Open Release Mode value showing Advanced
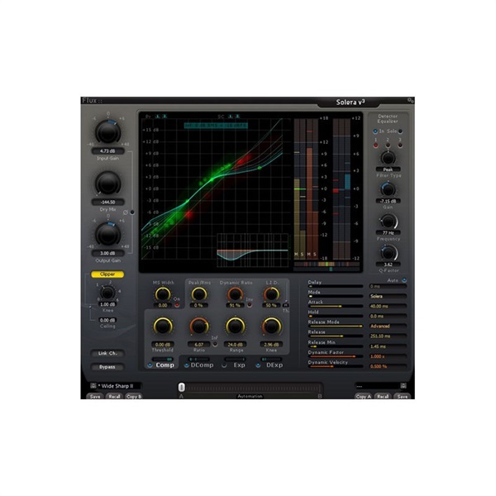Image resolution: width=496 pixels, height=496 pixels. tap(388, 327)
